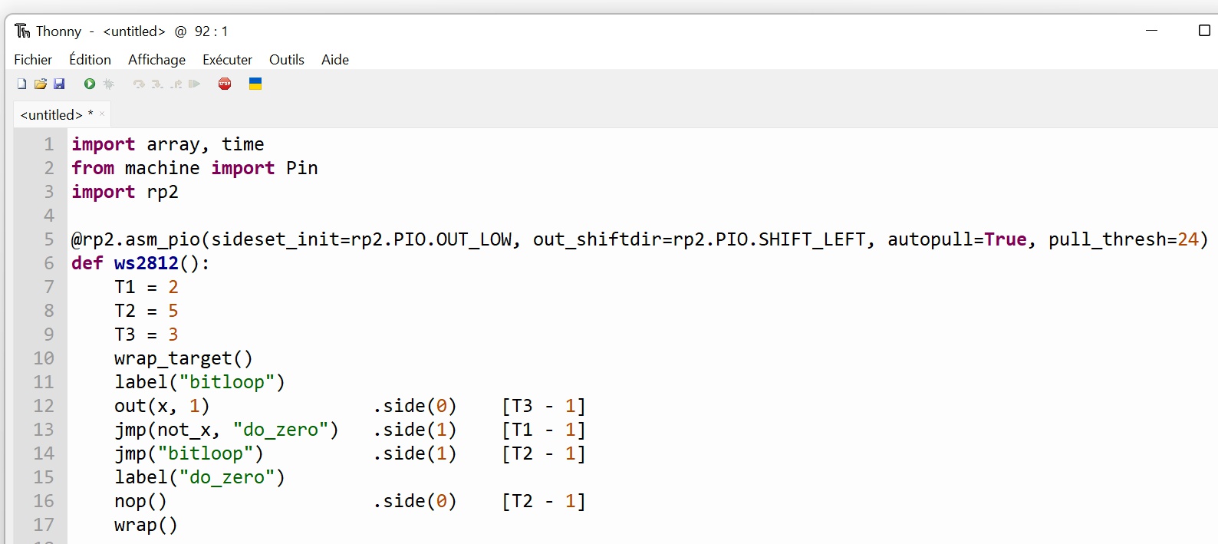Image resolution: width=1218 pixels, height=544 pixels.
Task: Open the Exécuter menu
Action: point(227,59)
